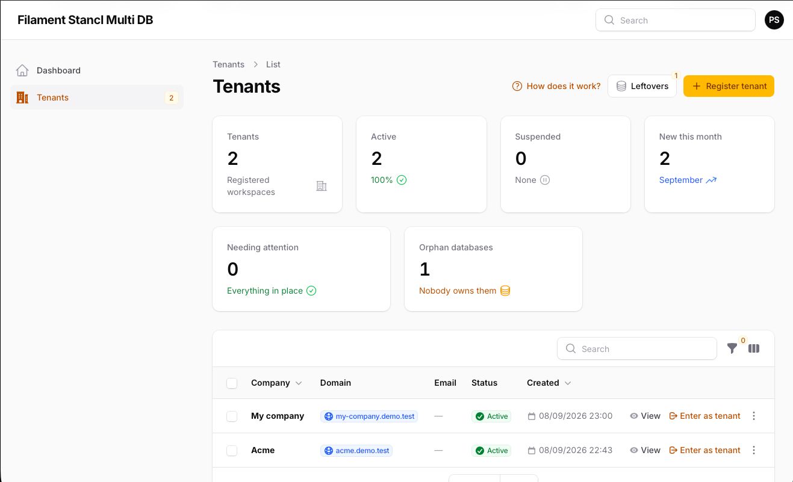Toggle the select-all rows checkbox
The width and height of the screenshot is (793, 482).
[232, 383]
